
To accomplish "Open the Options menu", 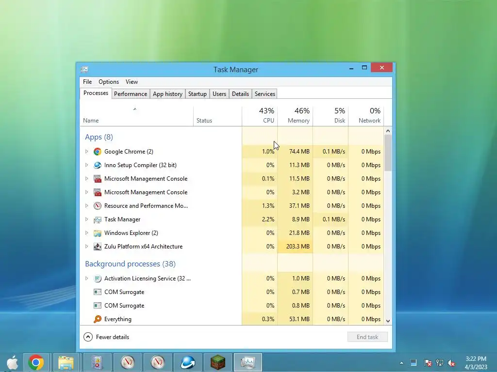I will pyautogui.click(x=109, y=82).
